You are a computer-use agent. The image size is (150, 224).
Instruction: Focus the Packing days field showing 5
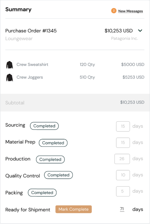(x=123, y=191)
